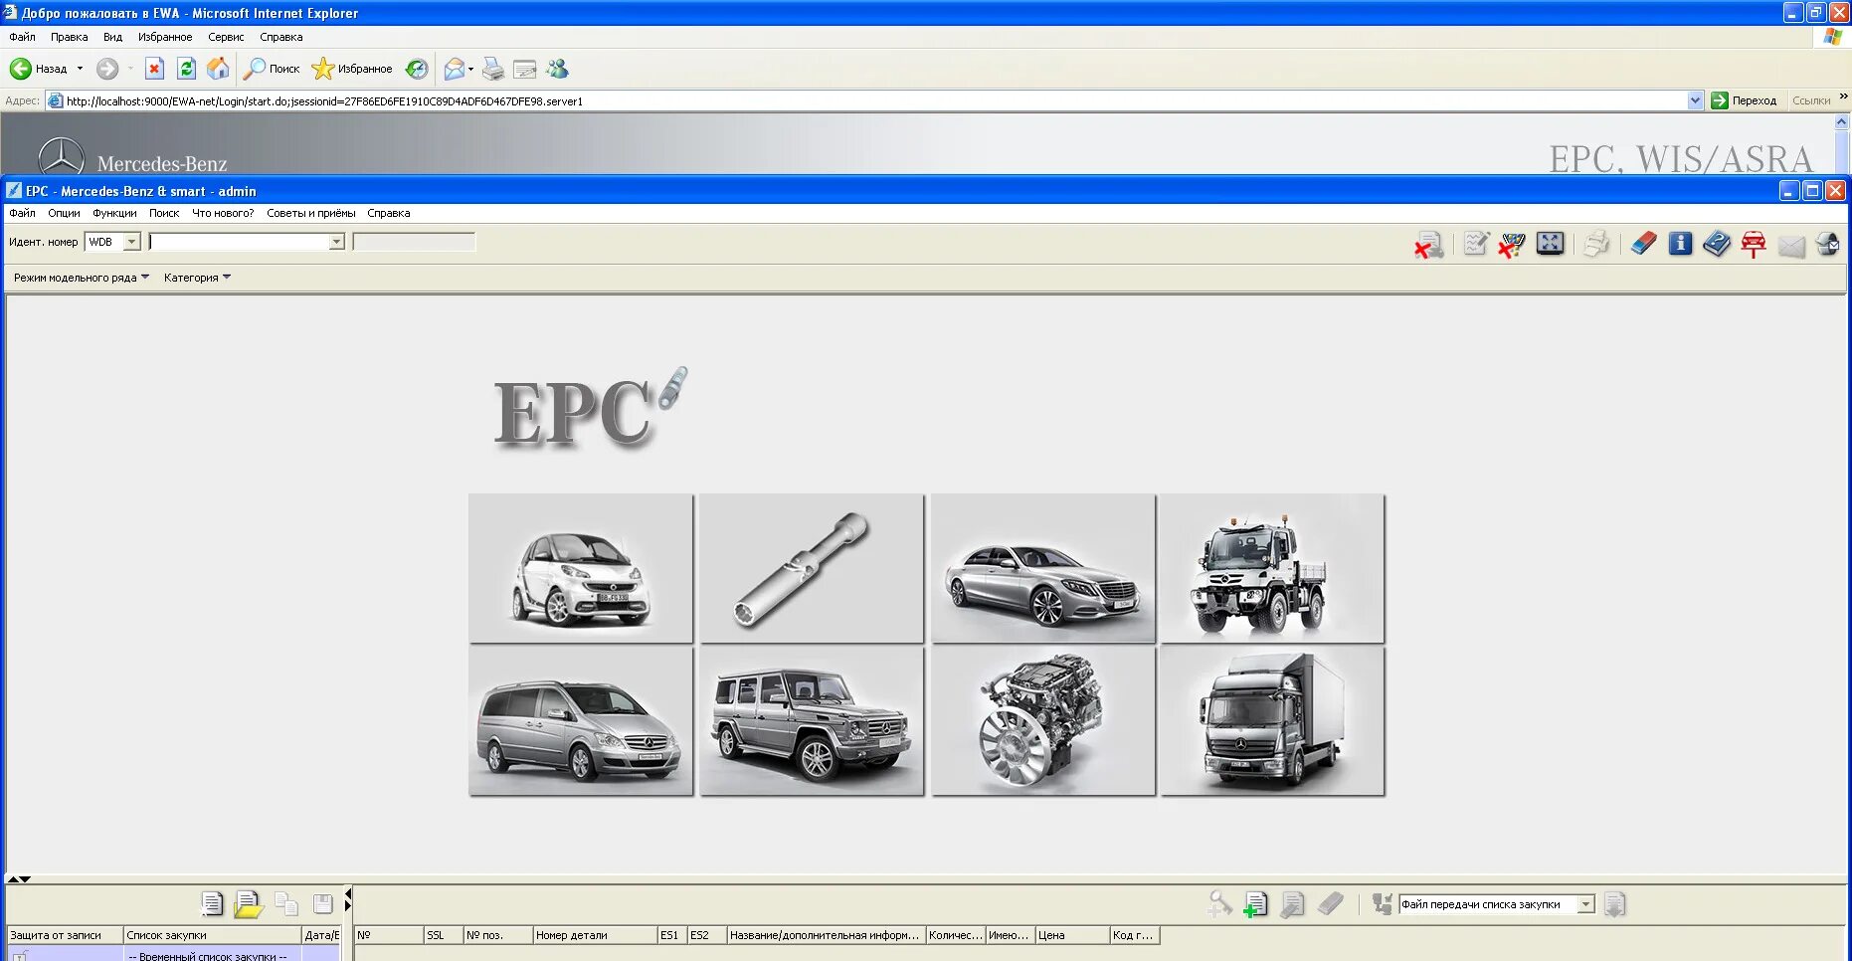This screenshot has height=961, width=1852.
Task: Open the identification number combo dropdown arrow
Action: 336,242
